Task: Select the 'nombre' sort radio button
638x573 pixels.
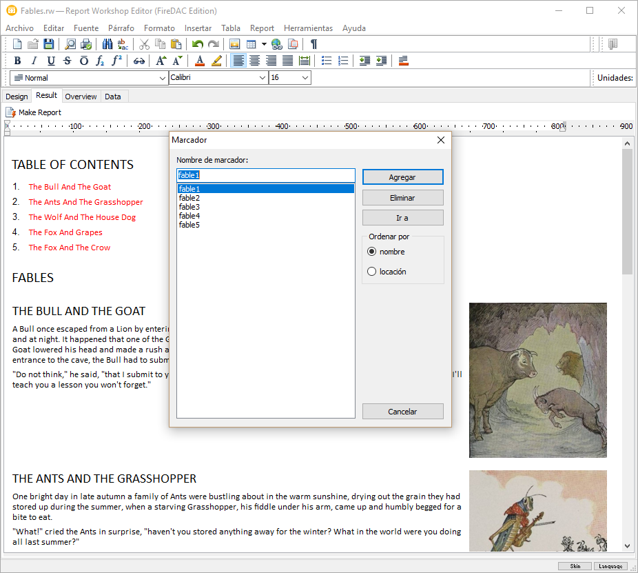Action: click(372, 252)
